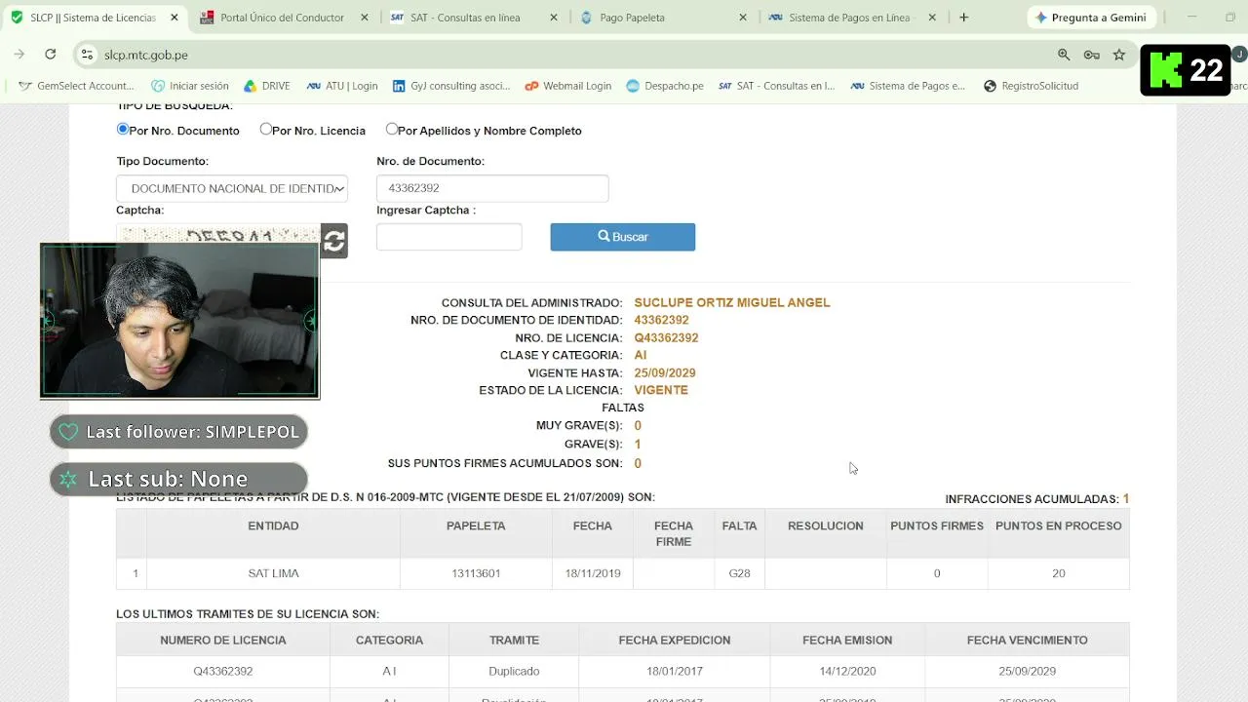Click expiry date 25/09/2029 in details
This screenshot has height=702, width=1248.
tap(665, 372)
